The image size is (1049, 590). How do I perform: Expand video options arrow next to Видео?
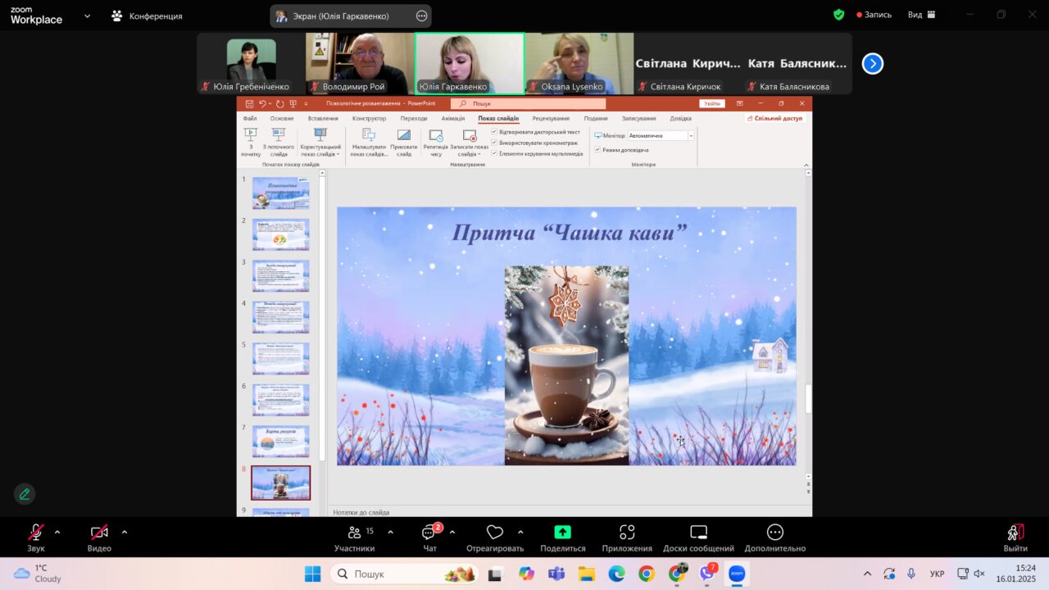coord(125,532)
